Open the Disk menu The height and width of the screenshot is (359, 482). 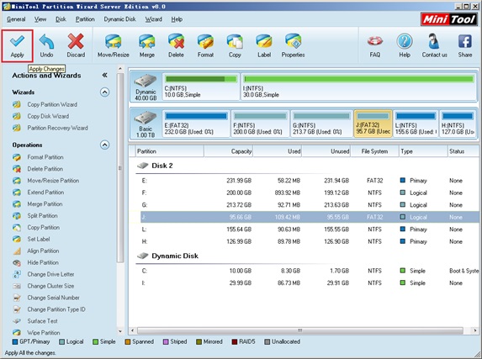(61, 19)
